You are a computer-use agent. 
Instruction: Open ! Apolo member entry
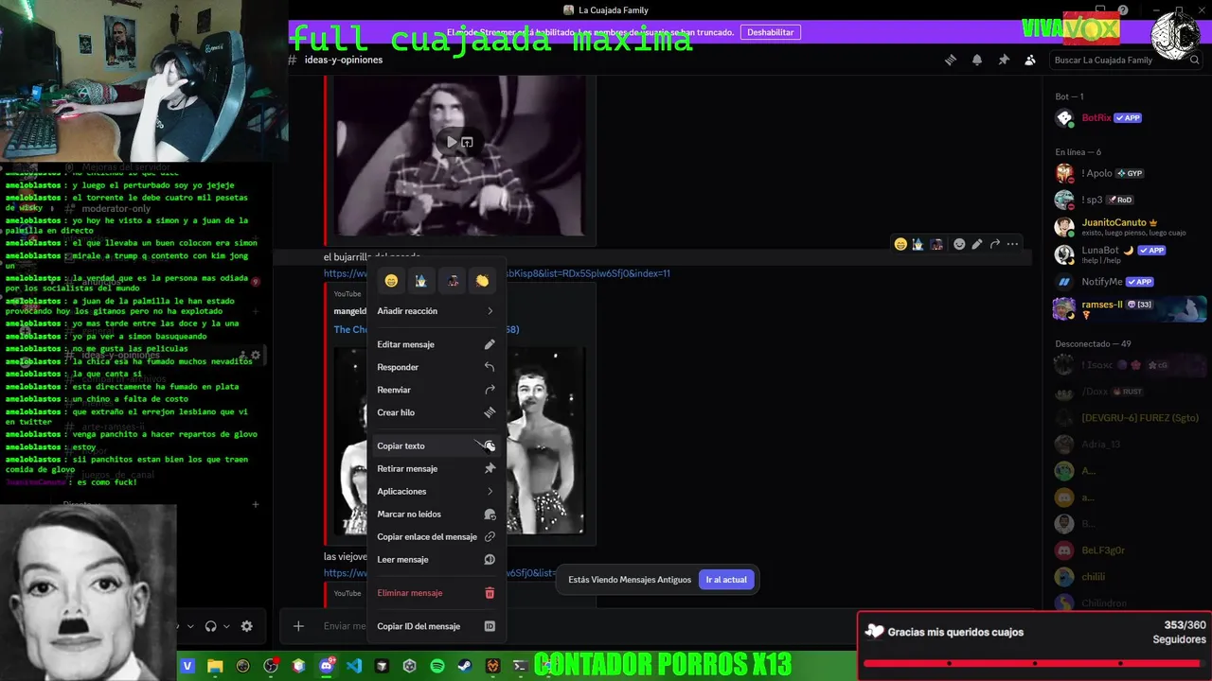pyautogui.click(x=1127, y=173)
